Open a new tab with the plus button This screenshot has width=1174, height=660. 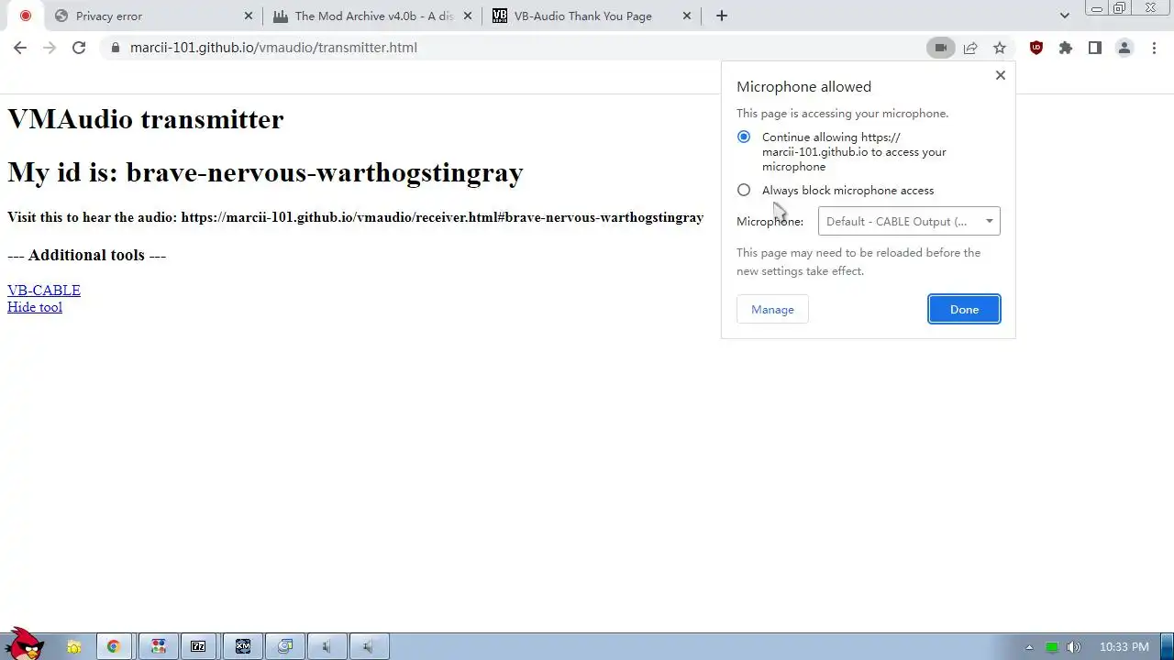[x=722, y=16]
